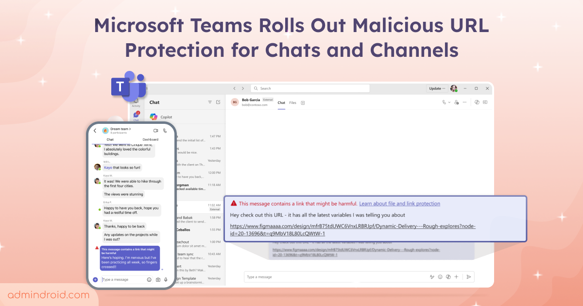Attach content with the plus icon in compose bar
Viewport: 583px width, 306px height.
pyautogui.click(x=456, y=276)
